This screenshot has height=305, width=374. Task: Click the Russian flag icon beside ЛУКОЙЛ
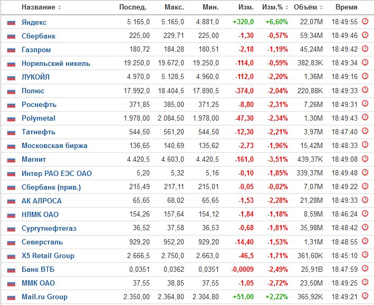pos(11,77)
